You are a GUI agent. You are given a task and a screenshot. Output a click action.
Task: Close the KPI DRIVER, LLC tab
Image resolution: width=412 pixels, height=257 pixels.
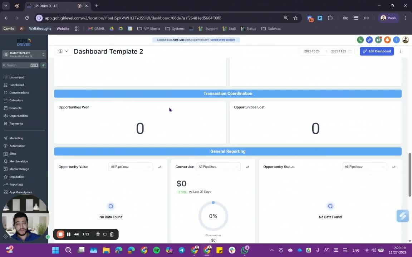86,6
